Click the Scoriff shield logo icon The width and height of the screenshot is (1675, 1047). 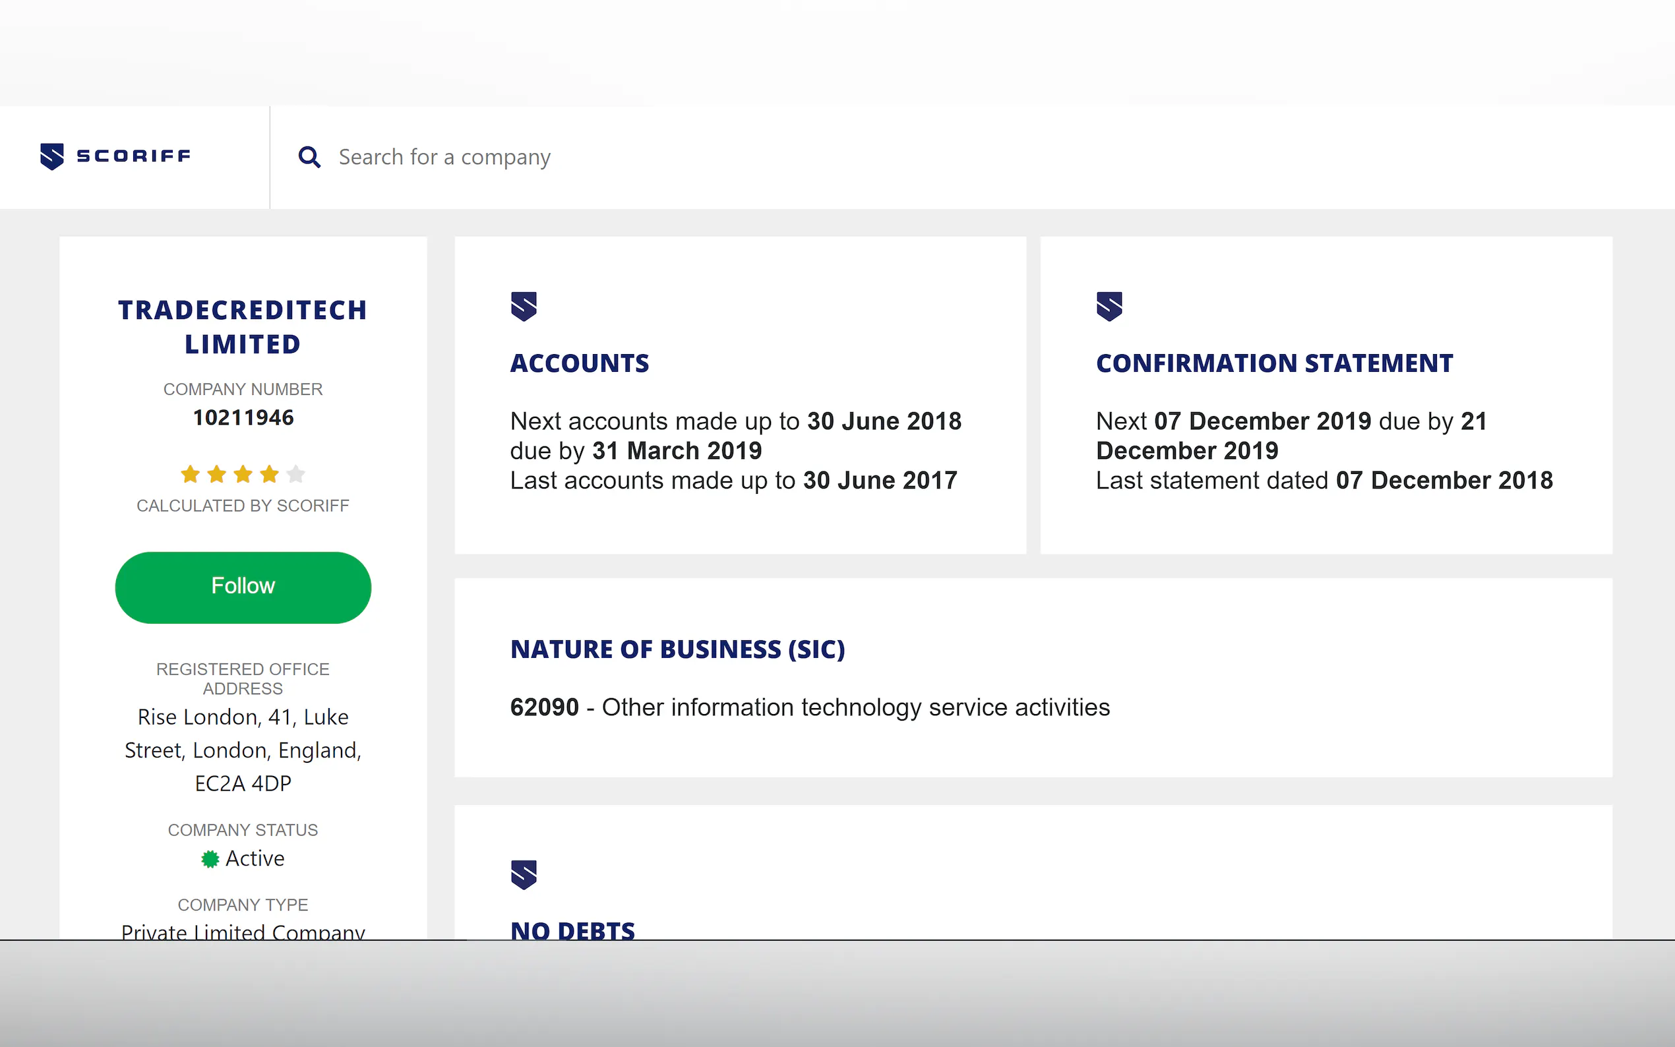[x=52, y=156]
